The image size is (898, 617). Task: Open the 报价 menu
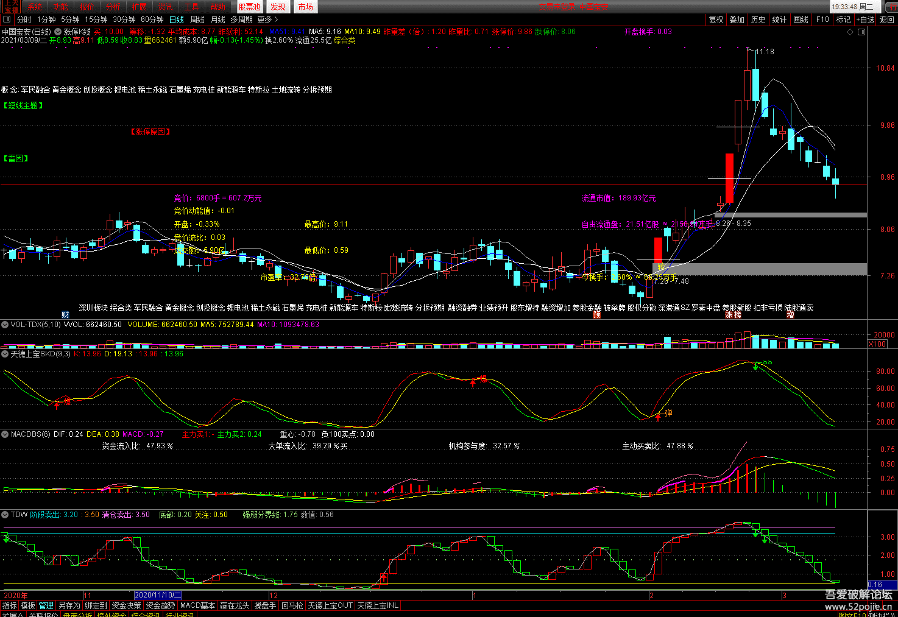point(87,7)
